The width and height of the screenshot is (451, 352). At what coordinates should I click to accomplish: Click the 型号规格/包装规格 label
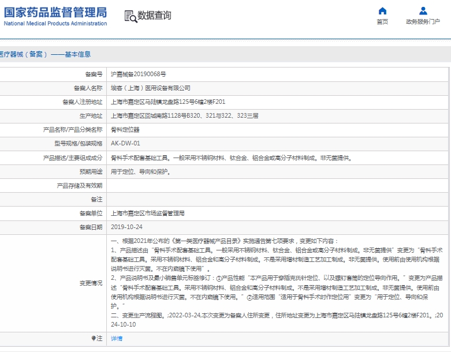click(78, 143)
